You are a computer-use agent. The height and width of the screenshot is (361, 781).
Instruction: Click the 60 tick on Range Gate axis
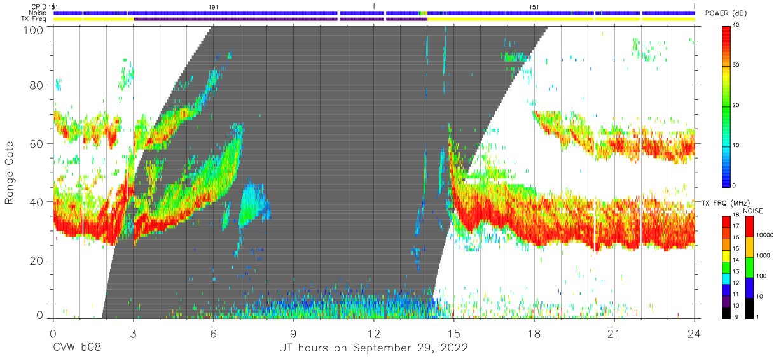36,143
